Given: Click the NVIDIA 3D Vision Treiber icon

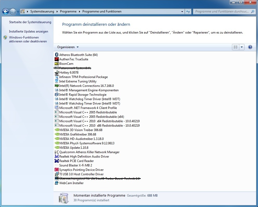Looking at the screenshot, I should 57,130.
